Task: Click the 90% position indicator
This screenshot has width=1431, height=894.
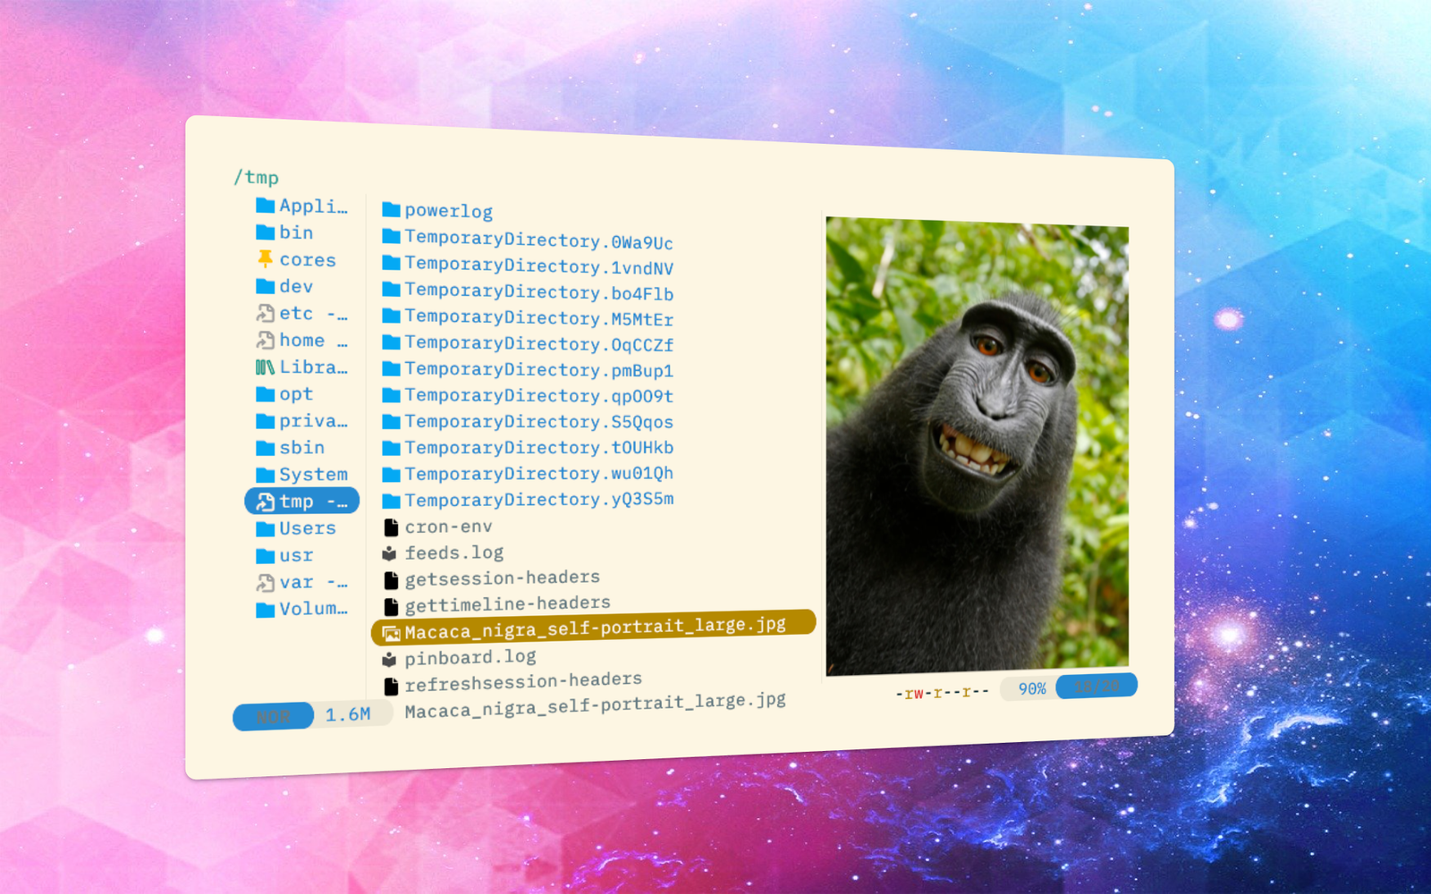Action: click(1032, 688)
